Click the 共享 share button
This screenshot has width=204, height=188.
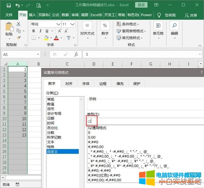point(191,15)
